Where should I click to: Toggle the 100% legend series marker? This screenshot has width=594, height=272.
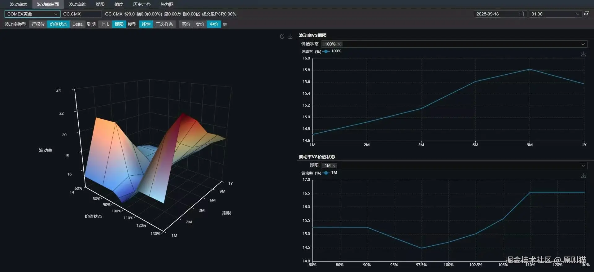pos(326,51)
